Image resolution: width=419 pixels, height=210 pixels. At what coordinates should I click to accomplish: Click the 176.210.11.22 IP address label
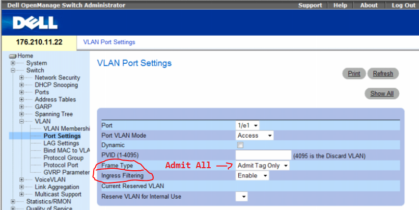point(39,42)
